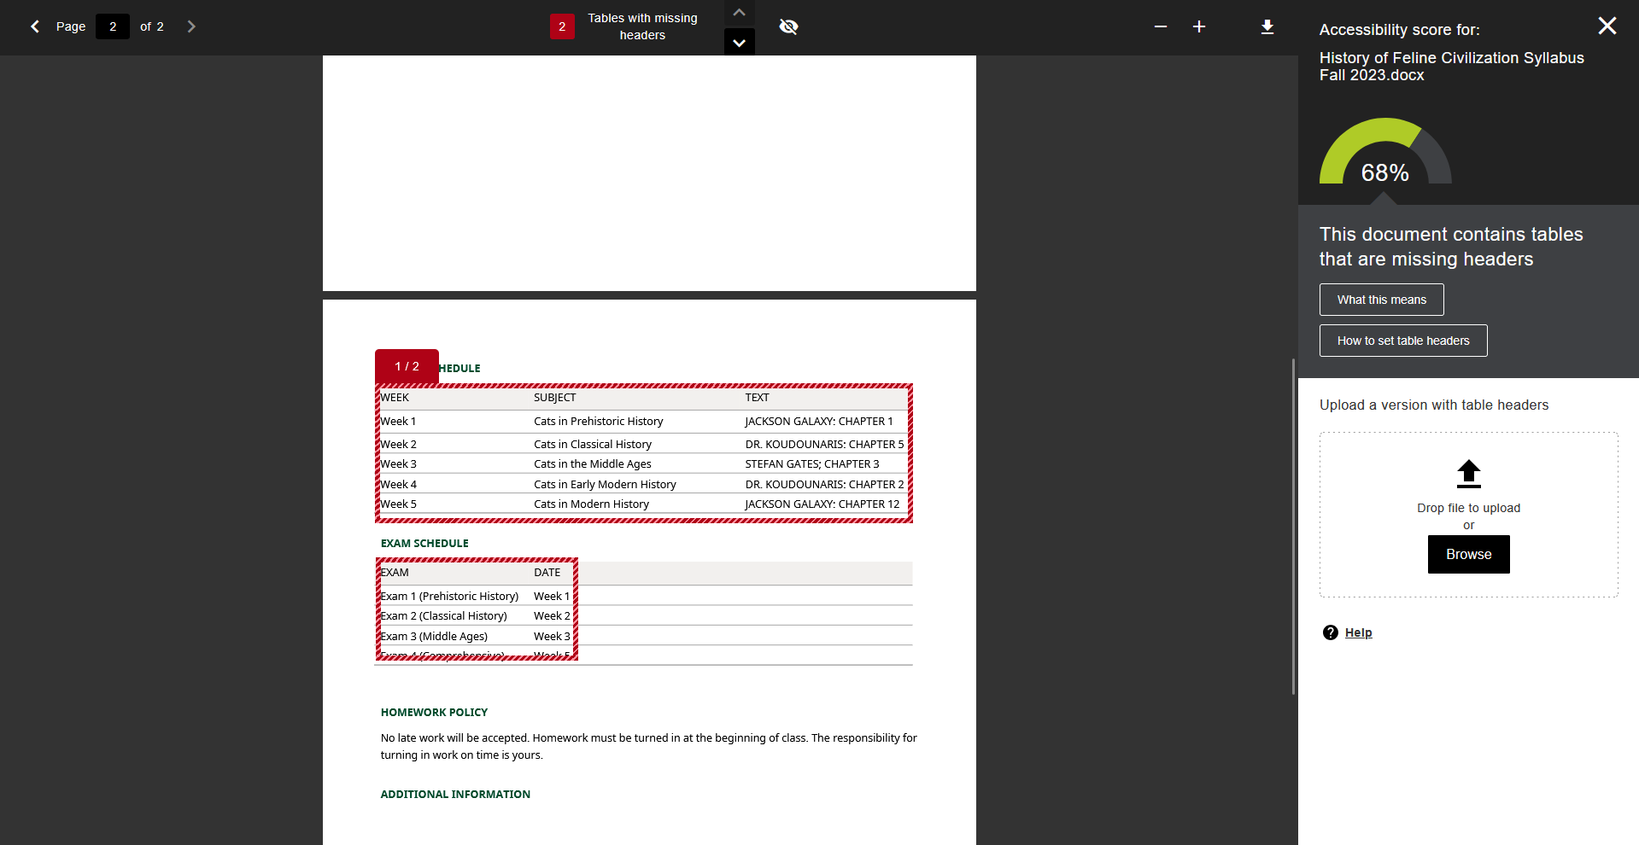Image resolution: width=1639 pixels, height=845 pixels.
Task: Click the Help question mark icon
Action: pos(1331,632)
